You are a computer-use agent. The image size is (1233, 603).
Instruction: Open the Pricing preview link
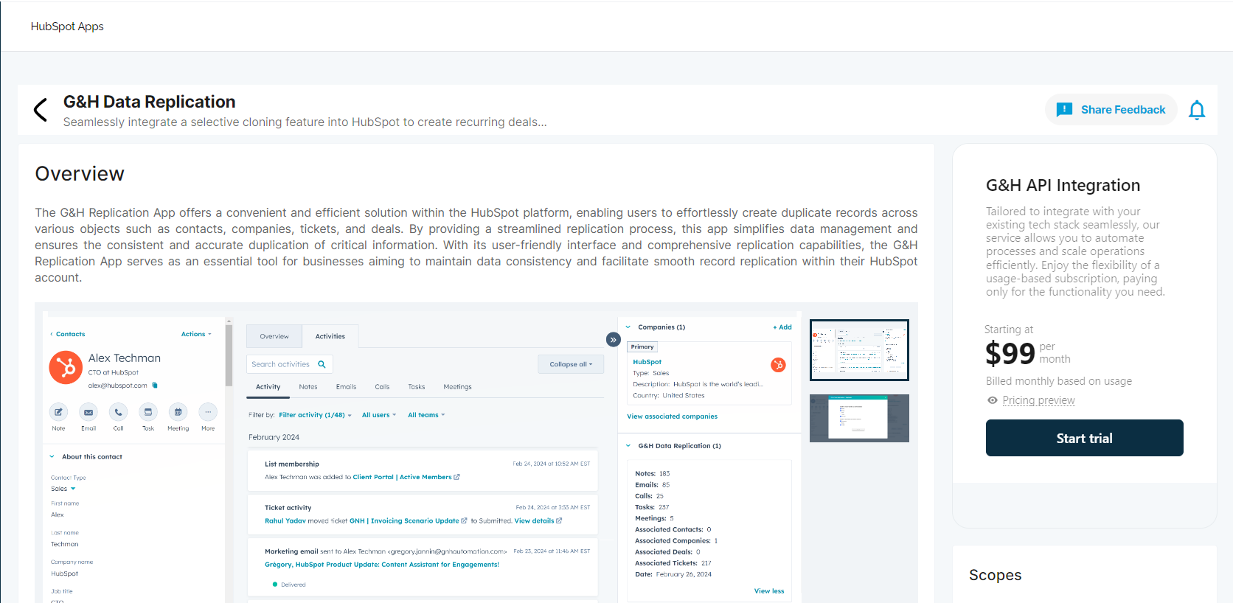pos(1038,400)
